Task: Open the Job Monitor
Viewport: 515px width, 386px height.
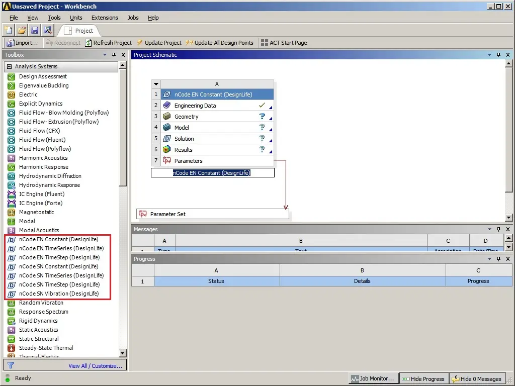Action: pyautogui.click(x=373, y=378)
